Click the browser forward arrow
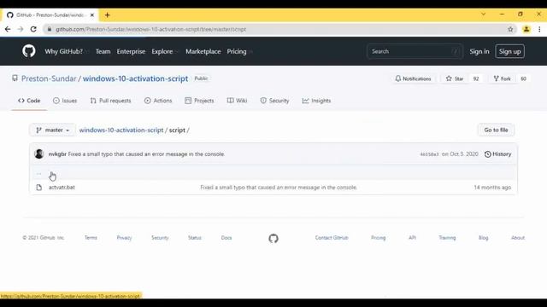 coord(21,29)
